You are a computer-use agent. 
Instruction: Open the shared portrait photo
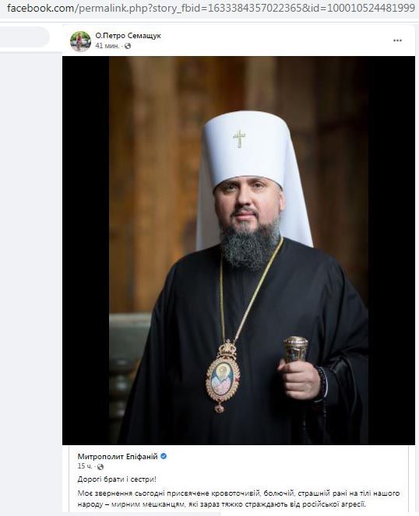[x=238, y=250]
